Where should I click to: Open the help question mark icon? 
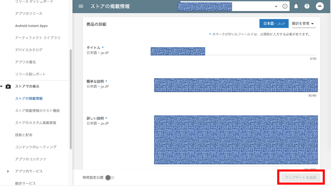(x=307, y=6)
